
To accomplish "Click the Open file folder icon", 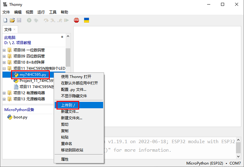I will click(x=12, y=20).
